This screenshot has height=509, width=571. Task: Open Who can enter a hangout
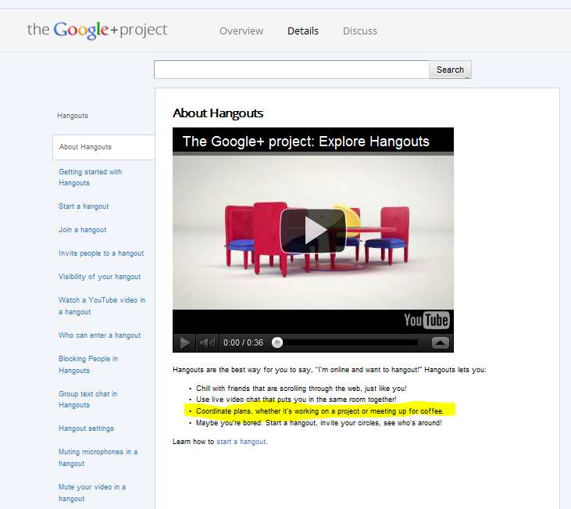point(99,335)
